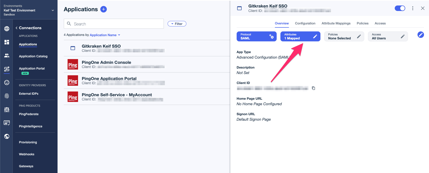Image resolution: width=429 pixels, height=173 pixels.
Task: Open the balance scales icon in the left rail
Action: point(7,109)
